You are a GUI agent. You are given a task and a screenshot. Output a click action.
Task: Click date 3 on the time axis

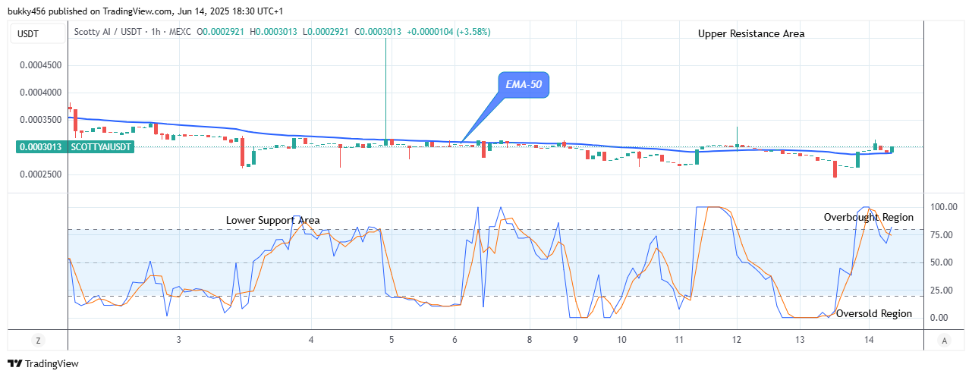coord(178,340)
